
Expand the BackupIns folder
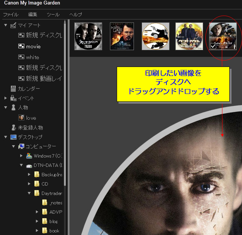[x=29, y=174]
